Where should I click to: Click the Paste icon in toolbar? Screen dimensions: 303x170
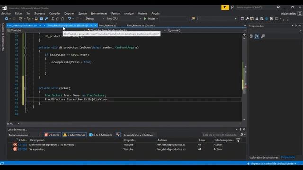coord(62,19)
